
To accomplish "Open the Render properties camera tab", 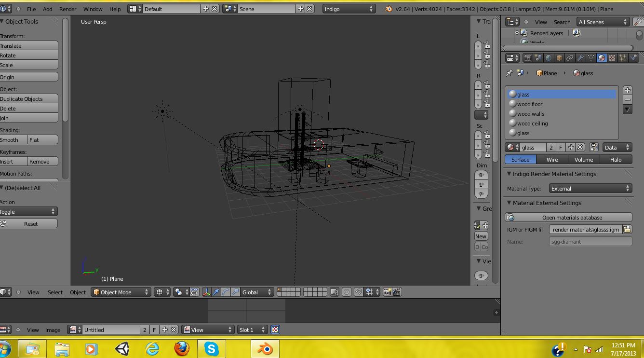I will 528,58.
